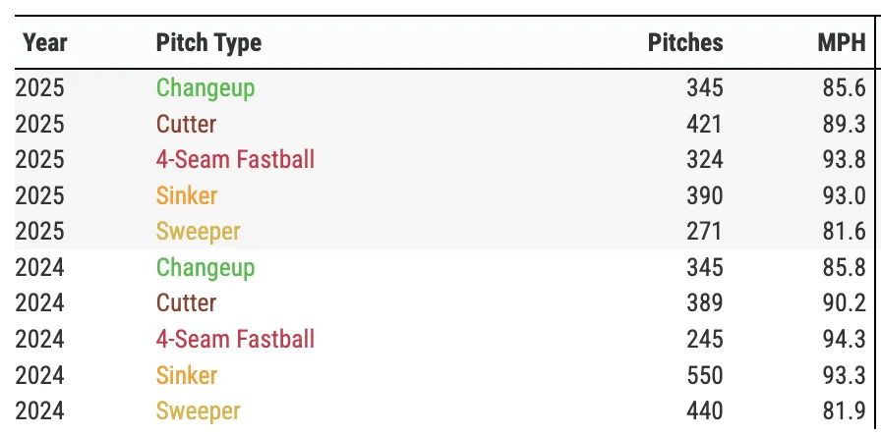This screenshot has width=881, height=436.
Task: Click the 2025 4-Seam Fastball link
Action: 235,160
